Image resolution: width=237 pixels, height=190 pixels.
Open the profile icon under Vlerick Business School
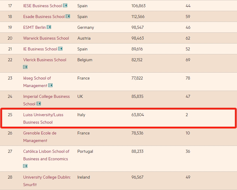coord(25,67)
